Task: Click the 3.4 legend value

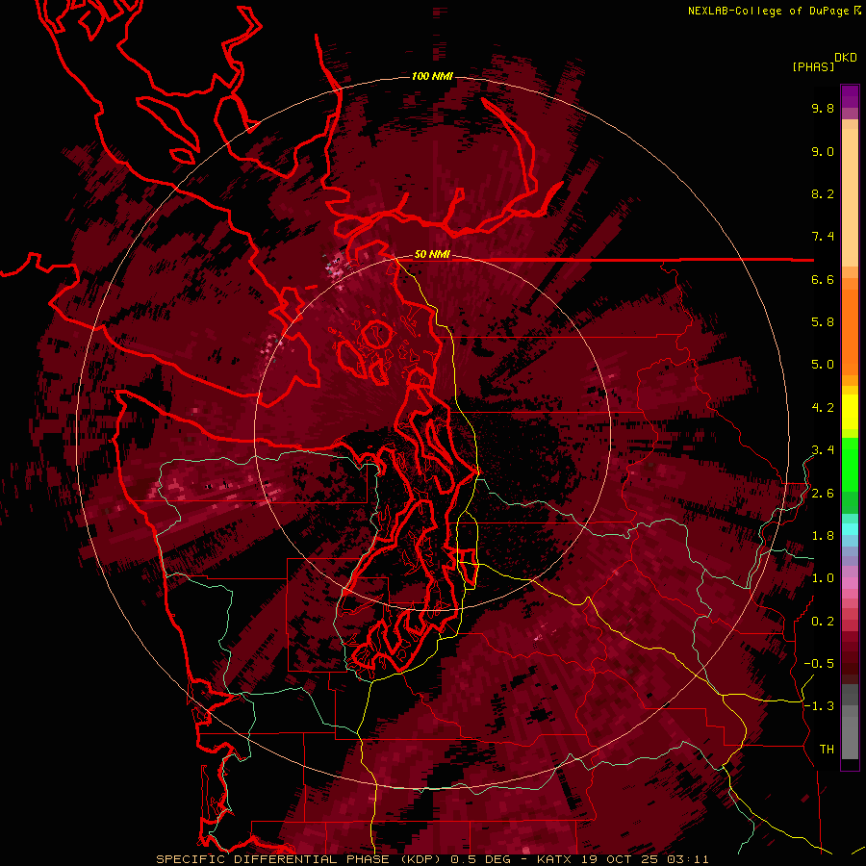Action: pos(823,450)
